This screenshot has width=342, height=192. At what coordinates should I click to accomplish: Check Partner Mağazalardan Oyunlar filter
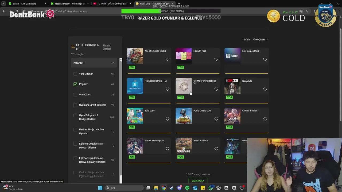click(x=75, y=130)
